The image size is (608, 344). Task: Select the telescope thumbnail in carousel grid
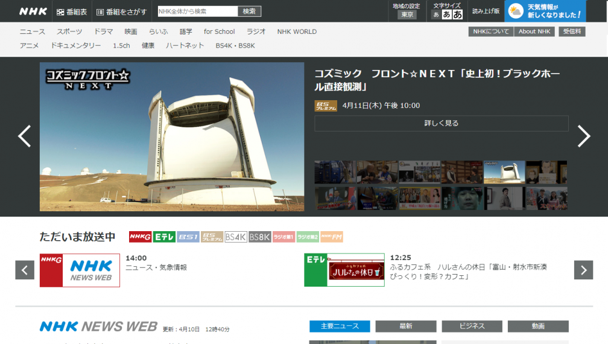[x=504, y=172]
